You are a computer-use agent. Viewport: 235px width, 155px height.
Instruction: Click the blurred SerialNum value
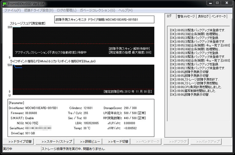pyautogui.click(x=38, y=128)
